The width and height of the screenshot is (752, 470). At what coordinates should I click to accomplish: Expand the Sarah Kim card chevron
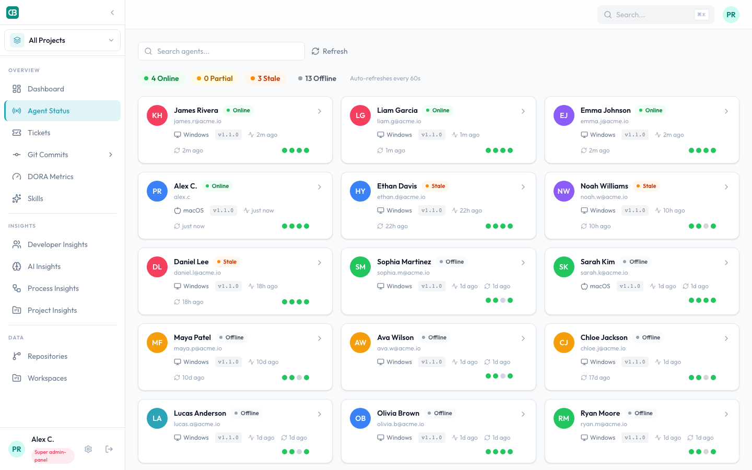point(726,263)
